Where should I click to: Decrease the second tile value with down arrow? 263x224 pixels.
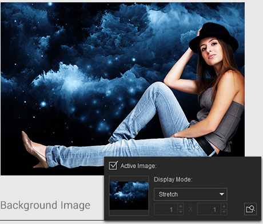click(224, 212)
